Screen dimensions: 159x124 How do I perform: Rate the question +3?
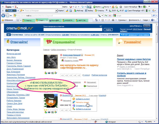[70, 75]
